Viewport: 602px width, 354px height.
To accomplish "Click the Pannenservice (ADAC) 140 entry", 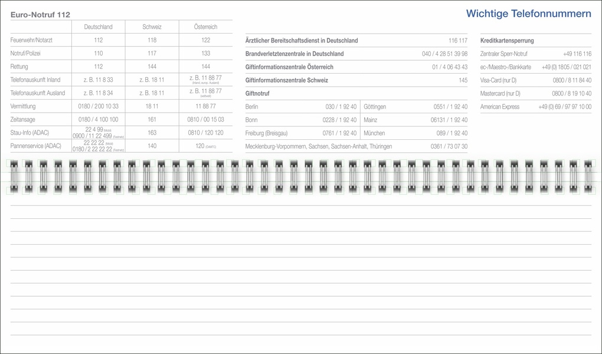I will [152, 146].
